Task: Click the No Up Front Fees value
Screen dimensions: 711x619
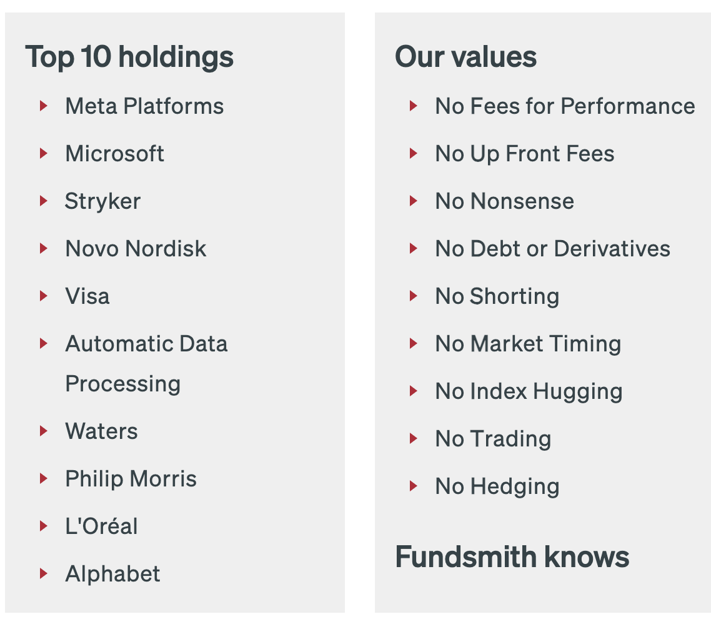Action: (524, 154)
